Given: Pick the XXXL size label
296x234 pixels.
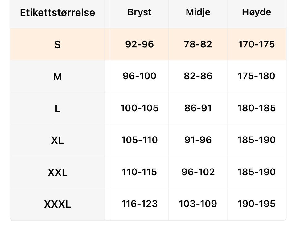Looking at the screenshot, I should tap(57, 204).
